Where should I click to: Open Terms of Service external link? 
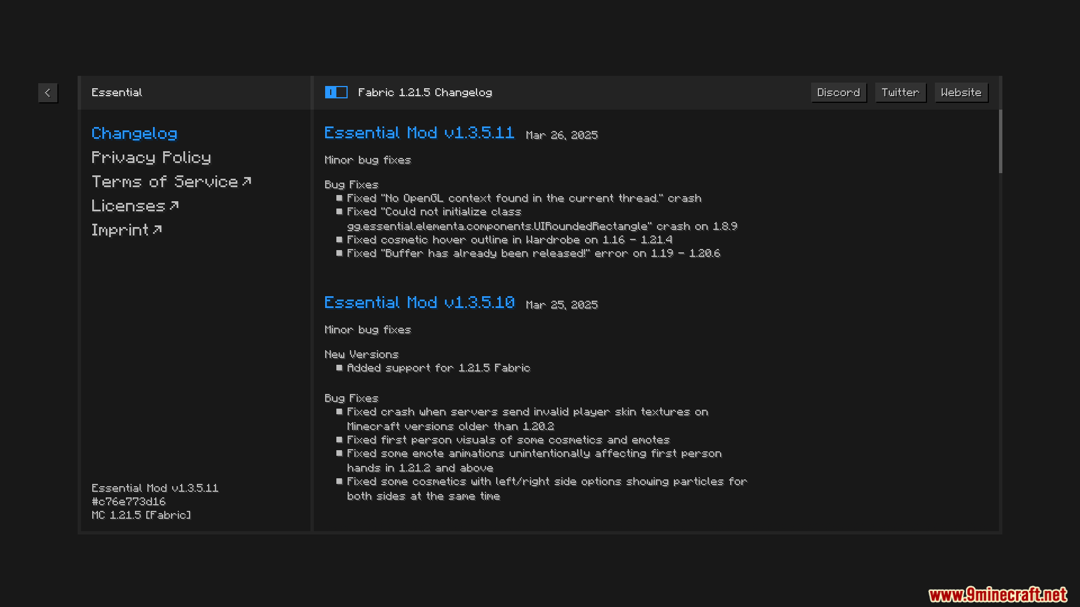171,182
